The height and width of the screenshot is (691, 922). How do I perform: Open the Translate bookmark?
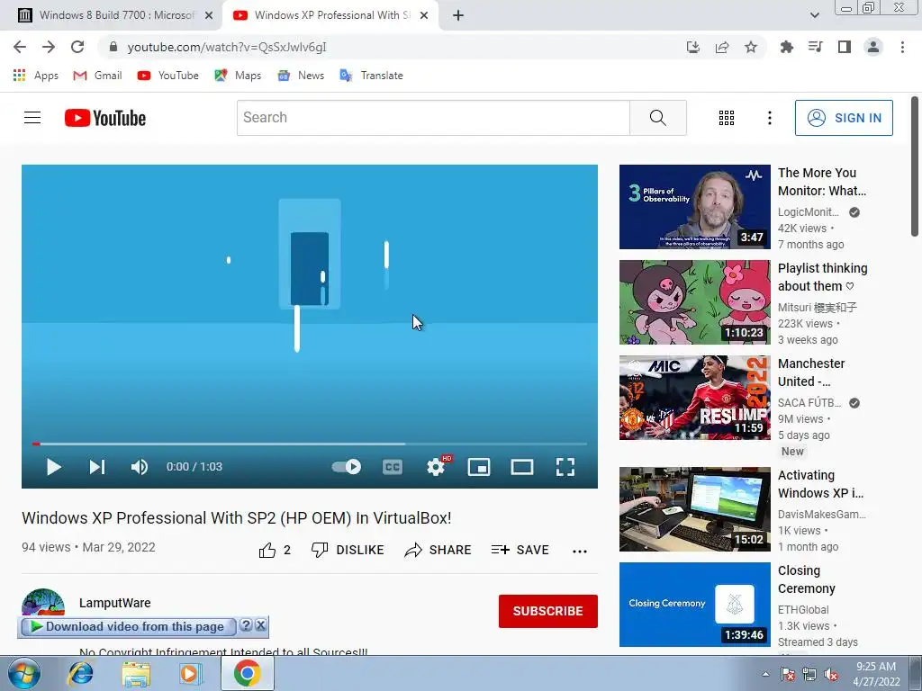pos(371,76)
